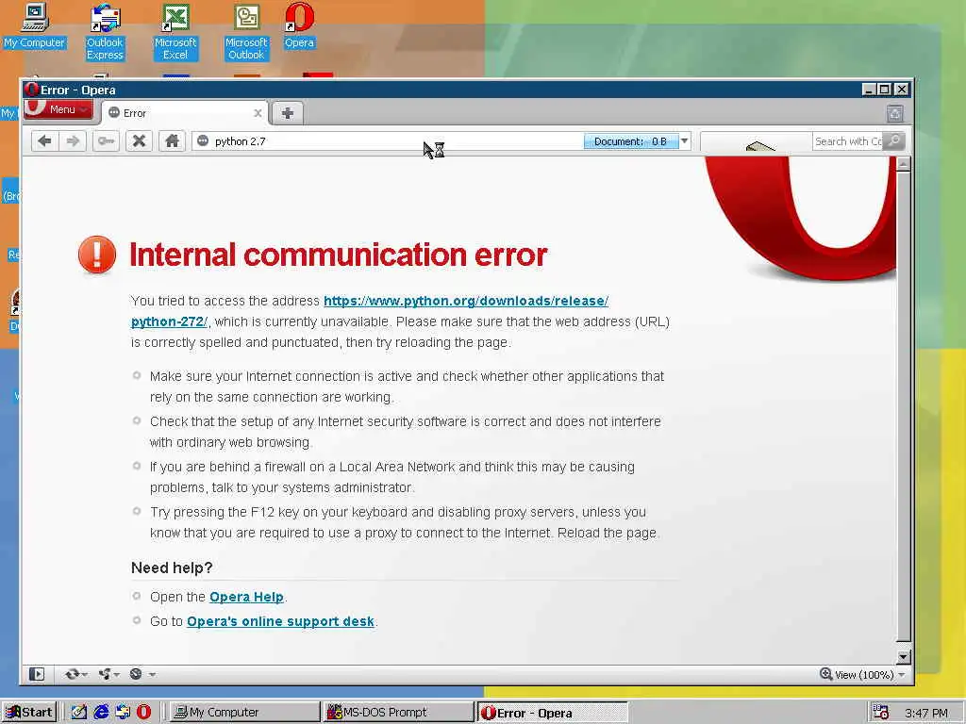Viewport: 966px width, 724px height.
Task: Launch Outlook Express from quick launch
Action: (x=122, y=713)
